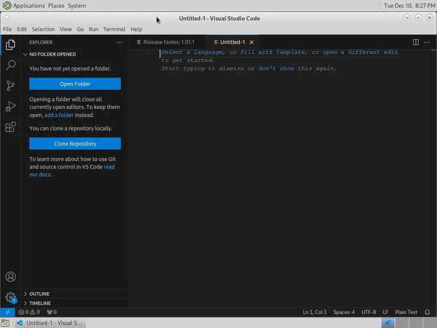Change language mode from Plain Text
This screenshot has width=437, height=328.
pyautogui.click(x=406, y=312)
